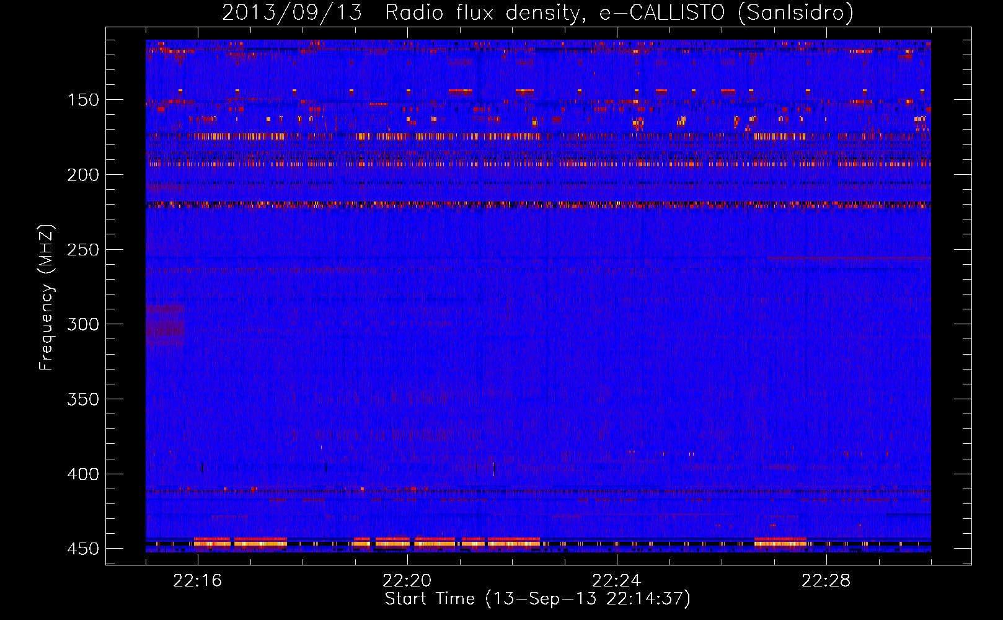Image resolution: width=1003 pixels, height=620 pixels.
Task: Click the 22:24 time tick label
Action: [617, 581]
